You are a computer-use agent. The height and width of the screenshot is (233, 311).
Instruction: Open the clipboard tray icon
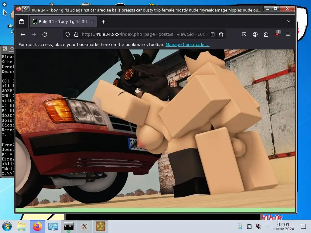coord(249,226)
